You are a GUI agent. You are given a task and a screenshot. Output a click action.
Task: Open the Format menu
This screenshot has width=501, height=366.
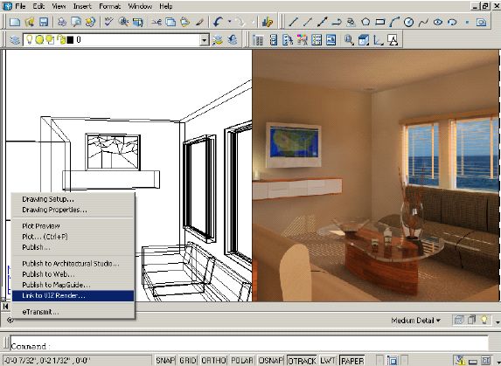point(109,6)
